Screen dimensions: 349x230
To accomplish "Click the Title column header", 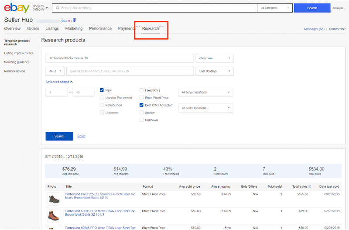I will 68,187.
